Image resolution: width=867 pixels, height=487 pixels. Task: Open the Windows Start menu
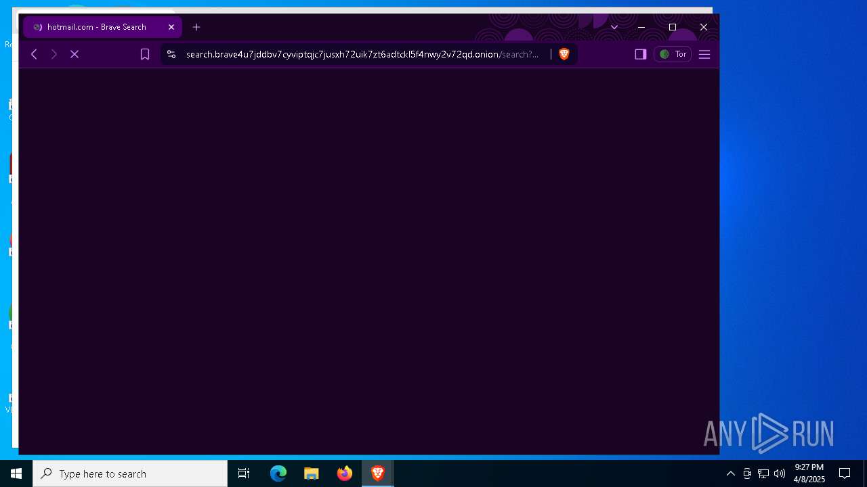coord(16,473)
